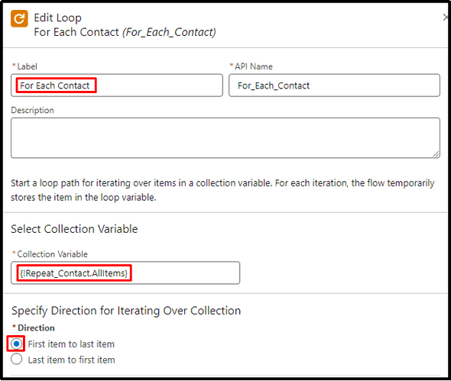This screenshot has width=451, height=381.
Task: Select Last item to first item radio
Action: point(16,359)
